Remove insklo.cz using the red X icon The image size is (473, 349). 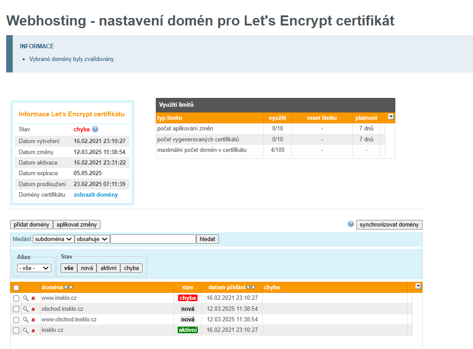tap(33, 331)
